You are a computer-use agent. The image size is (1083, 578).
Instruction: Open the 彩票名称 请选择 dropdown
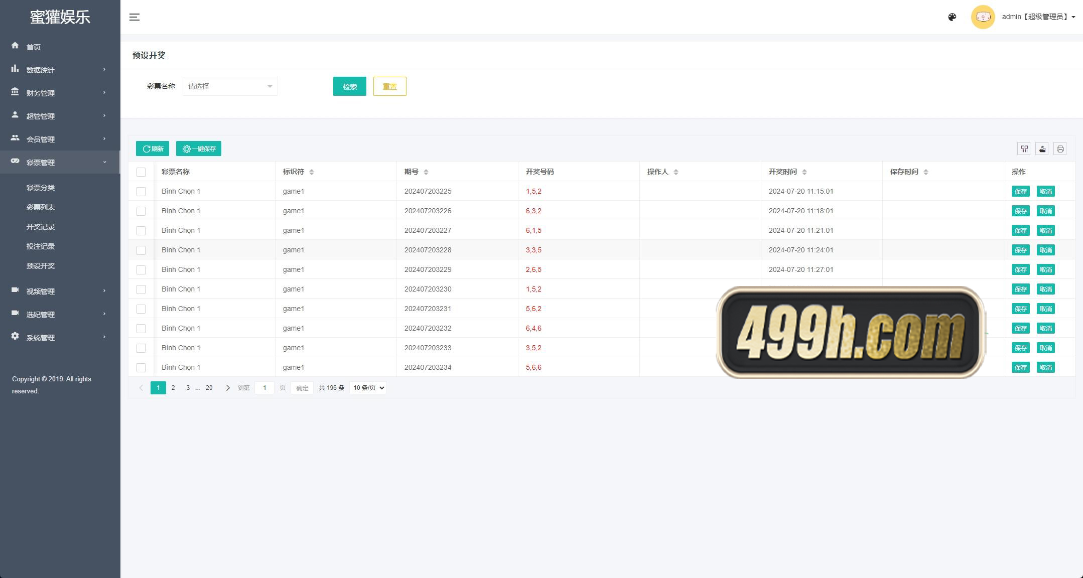tap(230, 86)
